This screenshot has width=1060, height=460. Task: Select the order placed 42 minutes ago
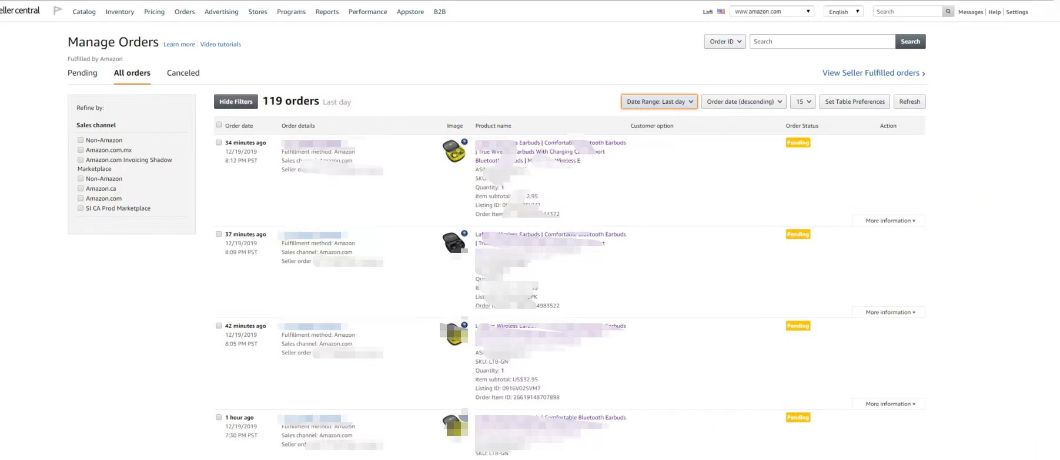(219, 326)
